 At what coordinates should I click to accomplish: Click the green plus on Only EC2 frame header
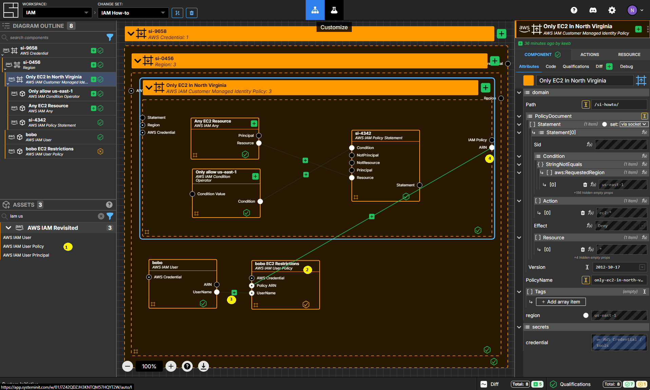(485, 88)
